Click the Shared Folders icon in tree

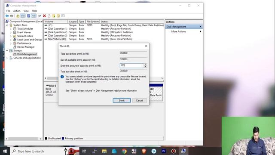[x=15, y=36]
